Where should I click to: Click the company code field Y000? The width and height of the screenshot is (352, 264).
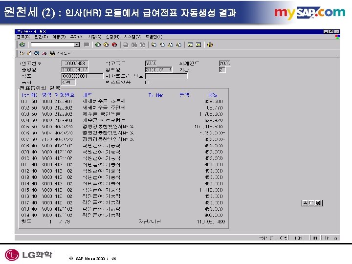[151, 64]
